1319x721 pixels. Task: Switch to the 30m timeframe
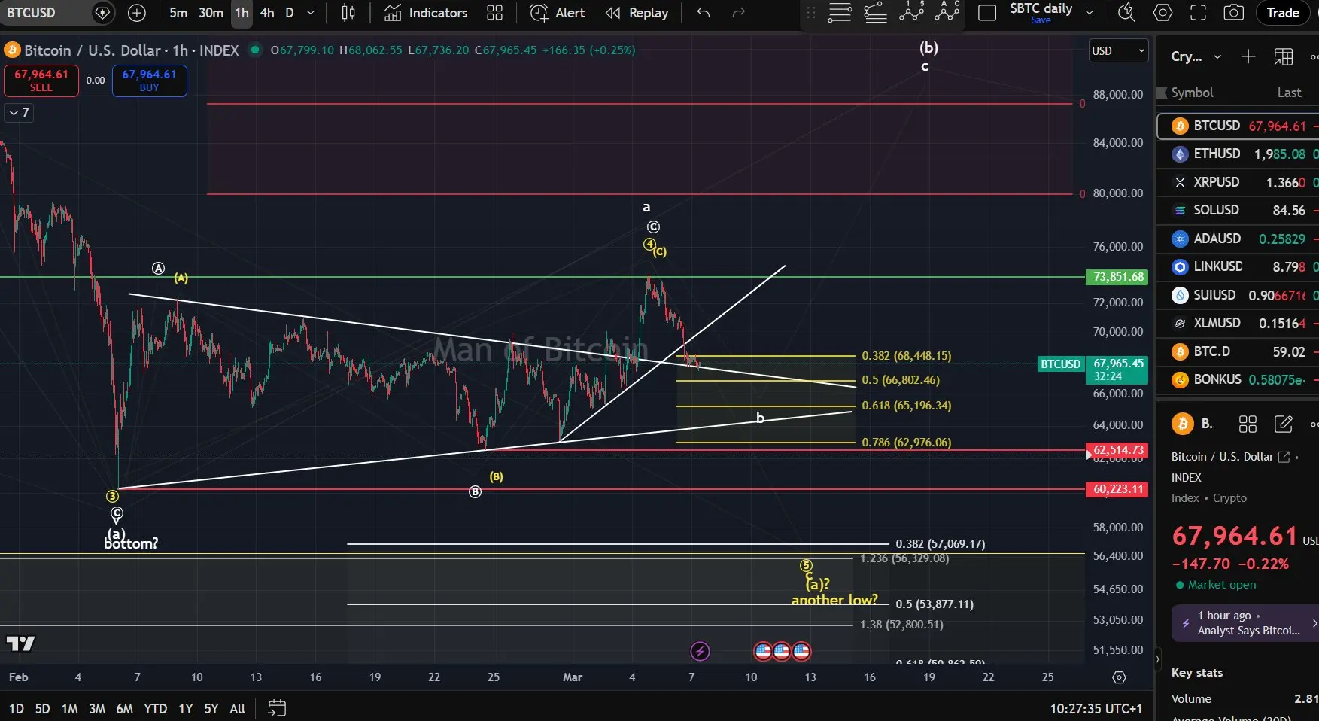coord(211,13)
